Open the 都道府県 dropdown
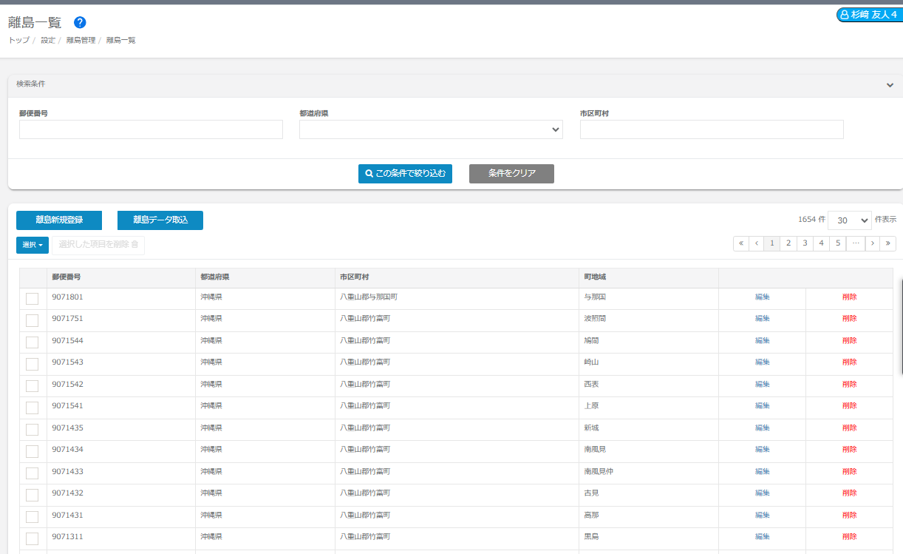Image resolution: width=903 pixels, height=554 pixels. [431, 130]
